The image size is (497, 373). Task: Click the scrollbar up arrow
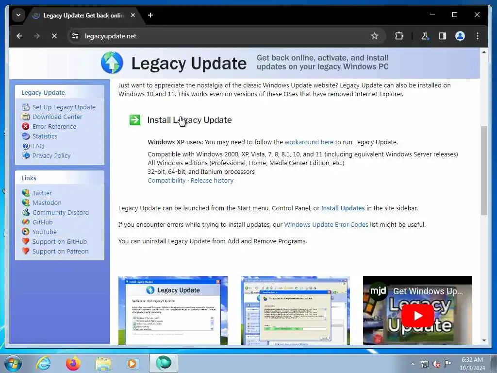point(484,52)
